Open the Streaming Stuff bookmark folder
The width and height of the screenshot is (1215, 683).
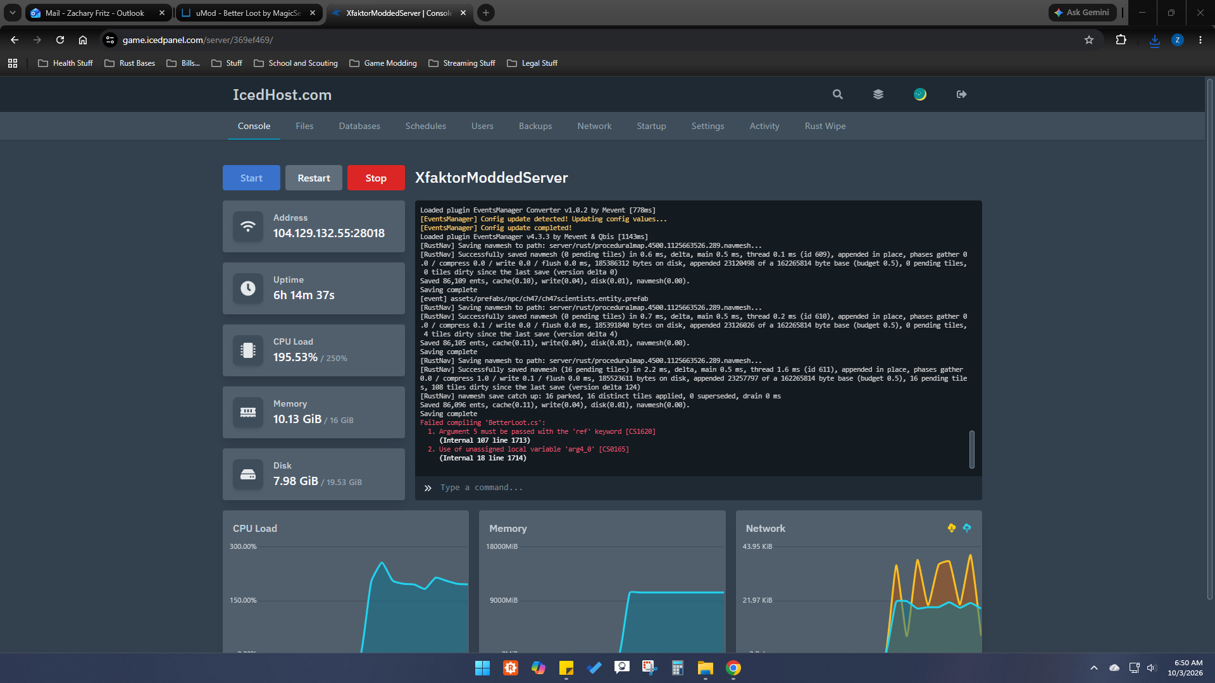pyautogui.click(x=462, y=63)
